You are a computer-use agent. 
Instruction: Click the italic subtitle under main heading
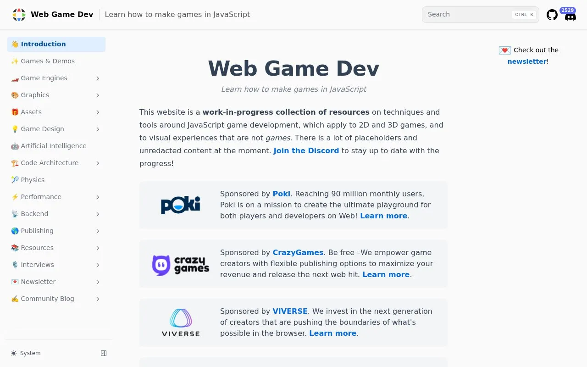pyautogui.click(x=293, y=89)
